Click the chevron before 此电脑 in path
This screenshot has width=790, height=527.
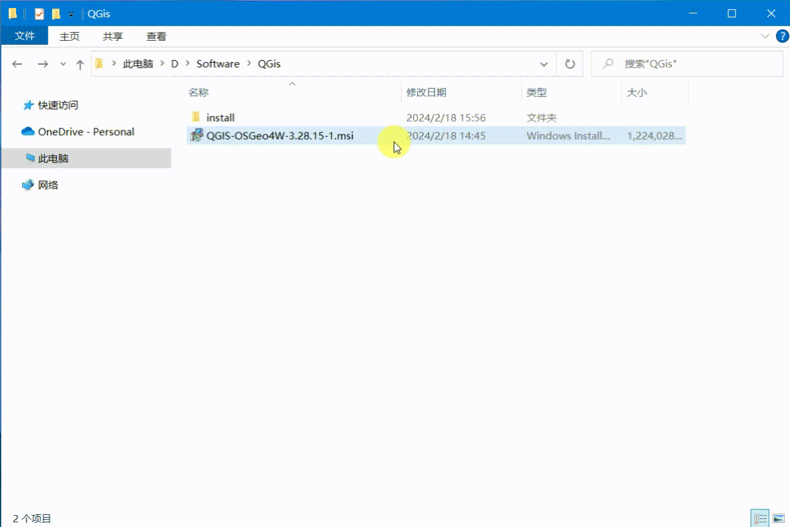[x=114, y=64]
